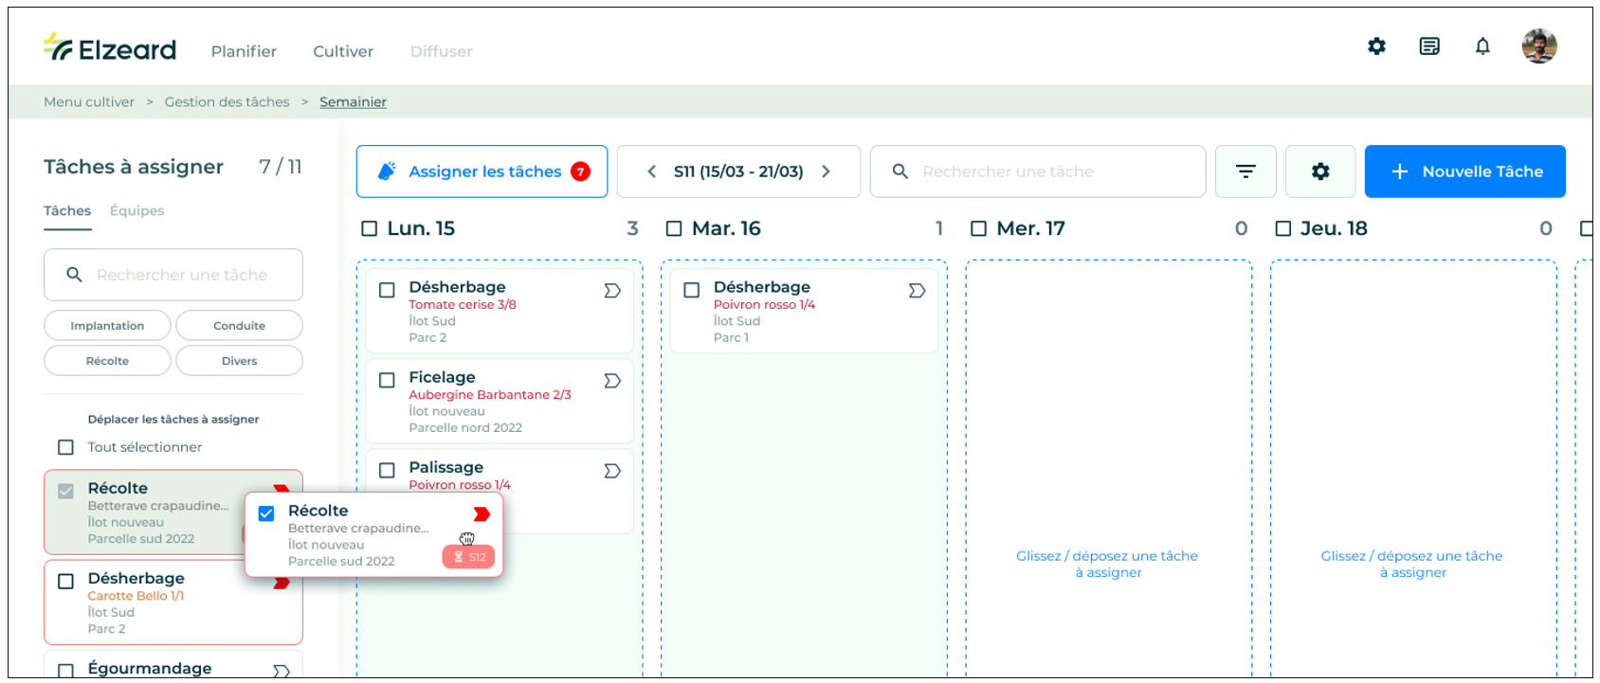Uncheck the dragged Récolte card checkbox
The height and width of the screenshot is (683, 1600).
click(x=266, y=513)
